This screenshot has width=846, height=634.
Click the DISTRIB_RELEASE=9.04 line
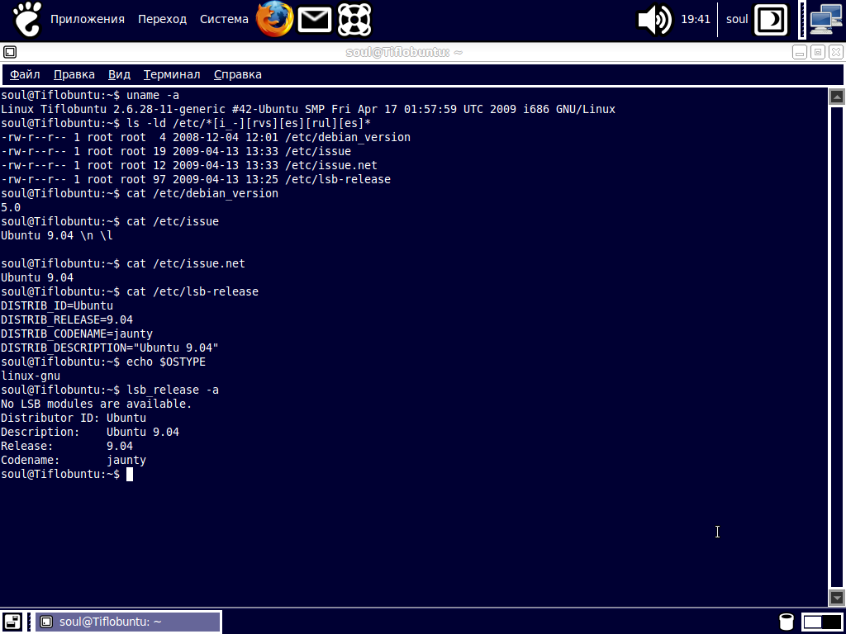[66, 319]
